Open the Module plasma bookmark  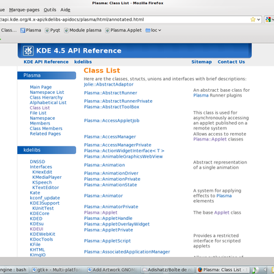point(83,30)
